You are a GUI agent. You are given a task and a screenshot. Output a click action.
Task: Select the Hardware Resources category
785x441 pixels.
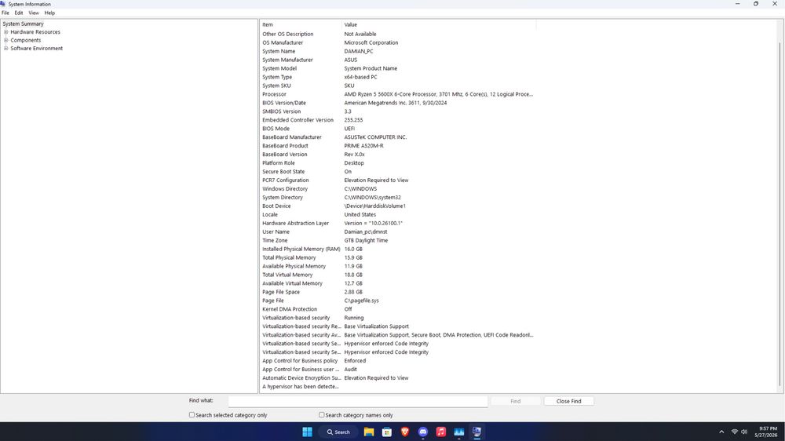click(x=35, y=32)
